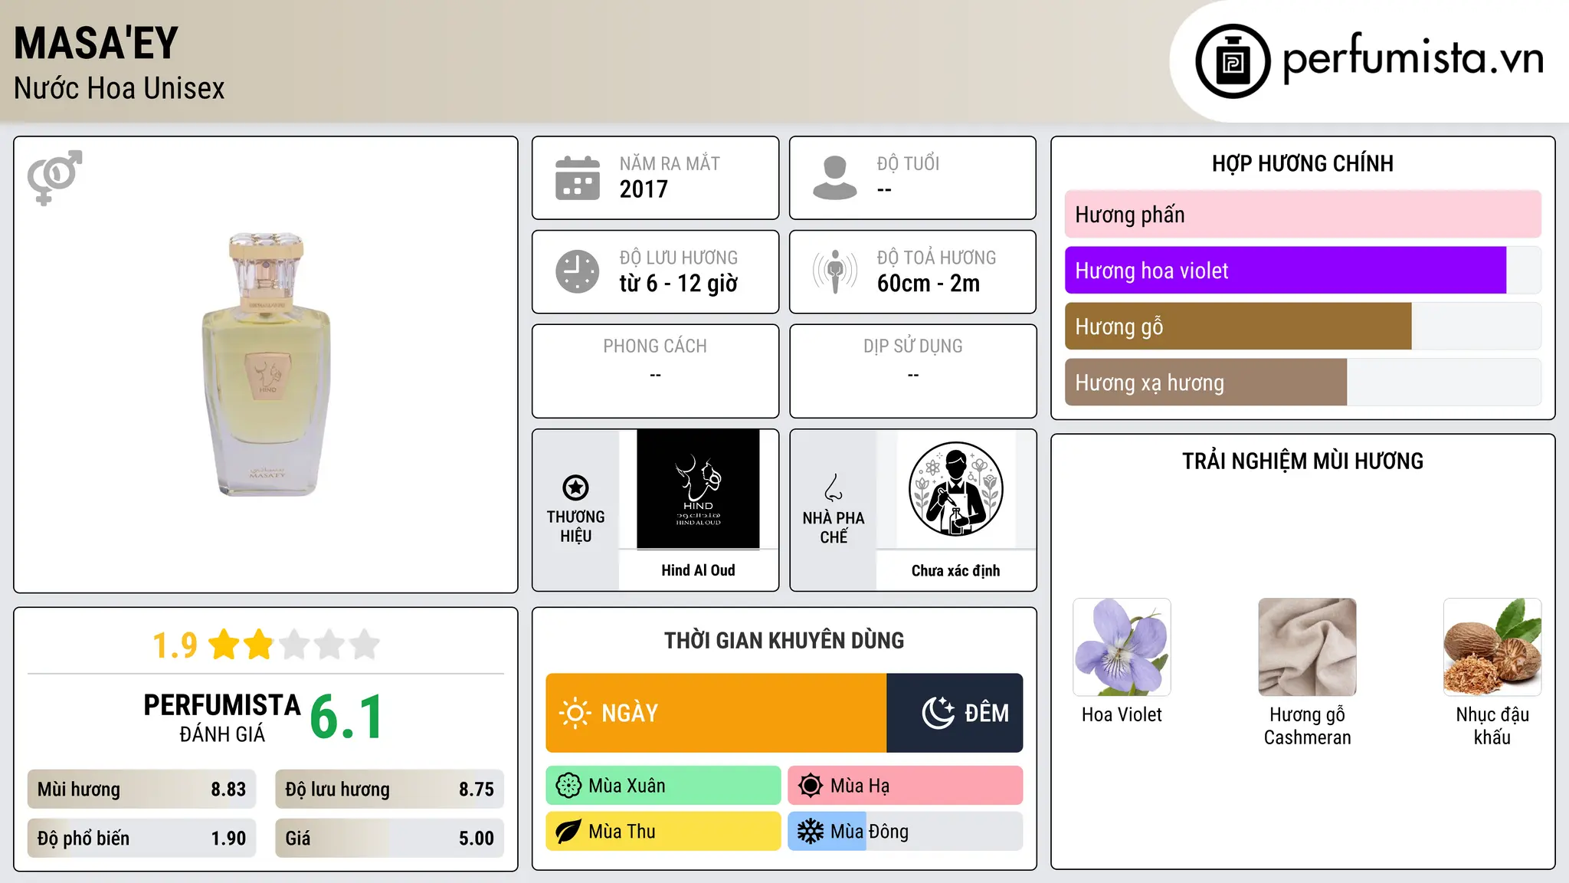Click the Nhục đậu khấu note label
The image size is (1569, 883).
(x=1492, y=726)
